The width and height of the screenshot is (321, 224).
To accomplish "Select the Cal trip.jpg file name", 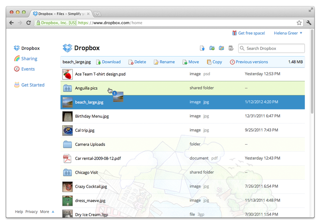I will 85,130.
